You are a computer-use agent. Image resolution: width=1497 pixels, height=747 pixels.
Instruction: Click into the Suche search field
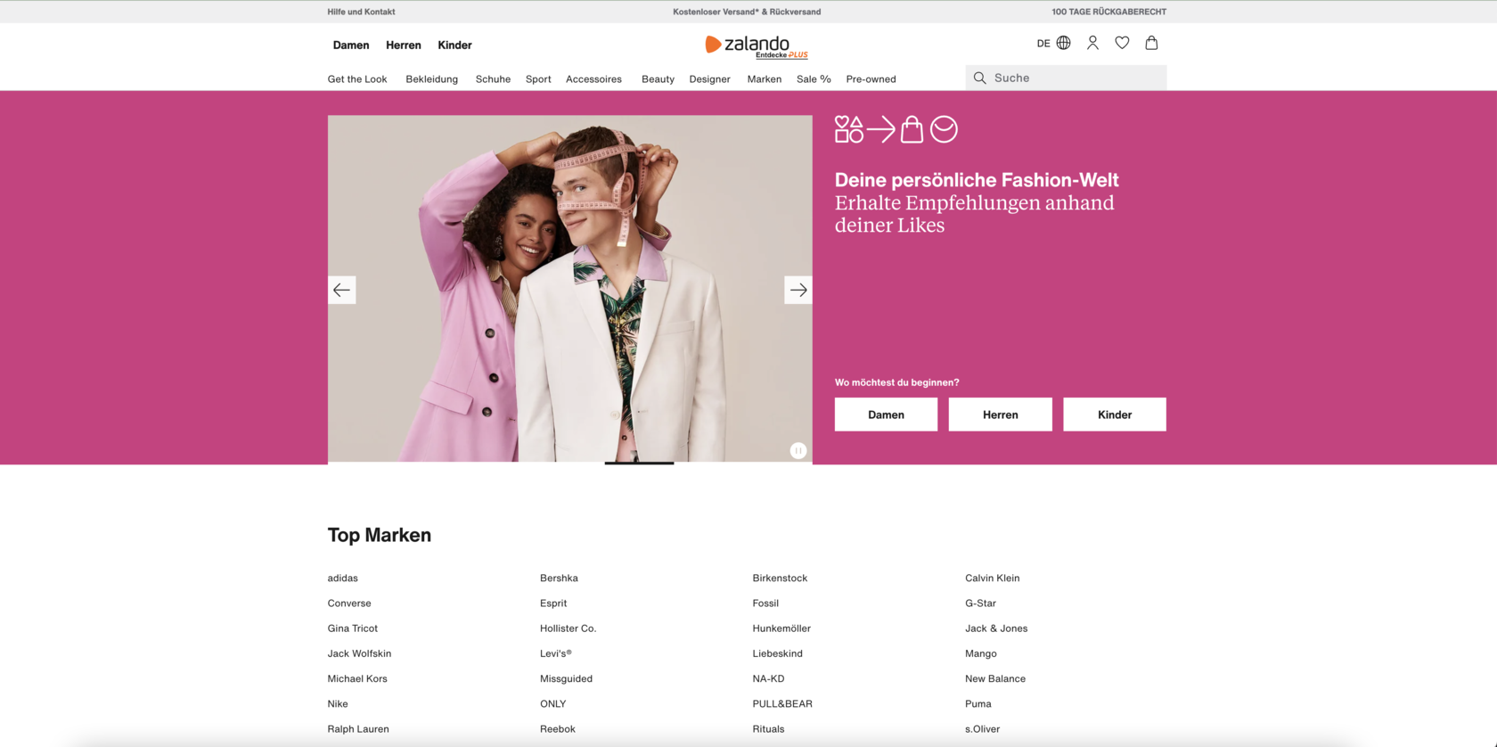pos(1066,78)
